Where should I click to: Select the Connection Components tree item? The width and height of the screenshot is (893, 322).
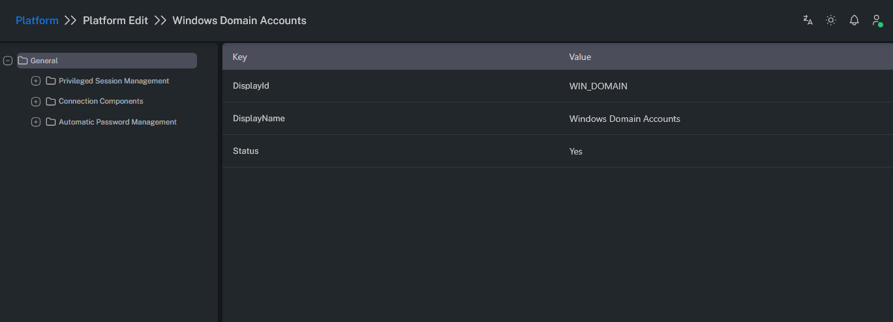click(101, 101)
